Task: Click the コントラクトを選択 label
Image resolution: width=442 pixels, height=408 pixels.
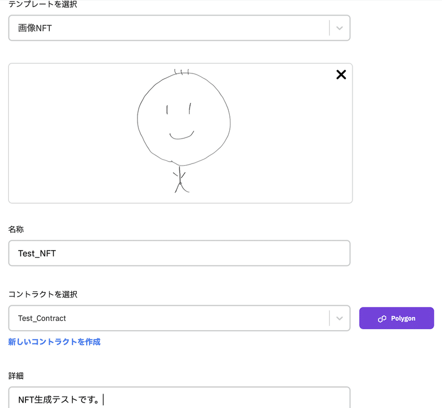Action: 43,294
